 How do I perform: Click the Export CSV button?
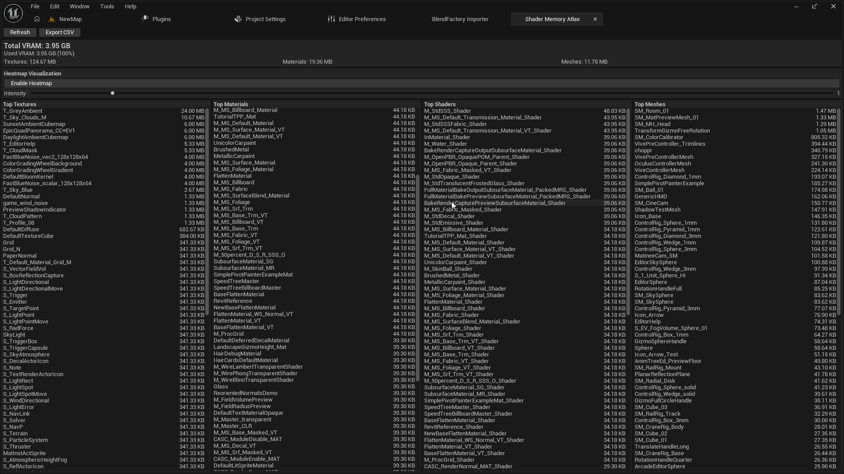[x=60, y=32]
